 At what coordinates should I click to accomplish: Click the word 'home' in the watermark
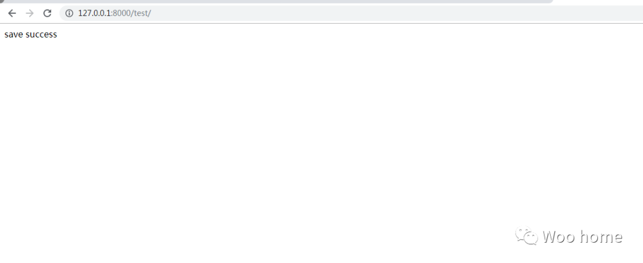[601, 237]
